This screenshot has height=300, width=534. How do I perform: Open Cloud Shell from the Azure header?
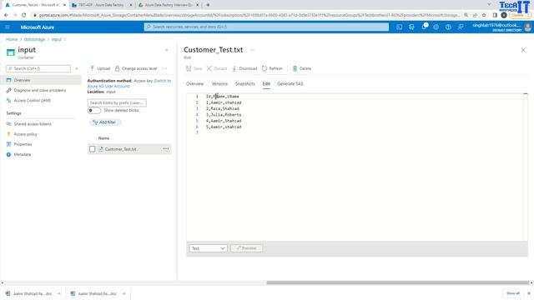(399, 27)
